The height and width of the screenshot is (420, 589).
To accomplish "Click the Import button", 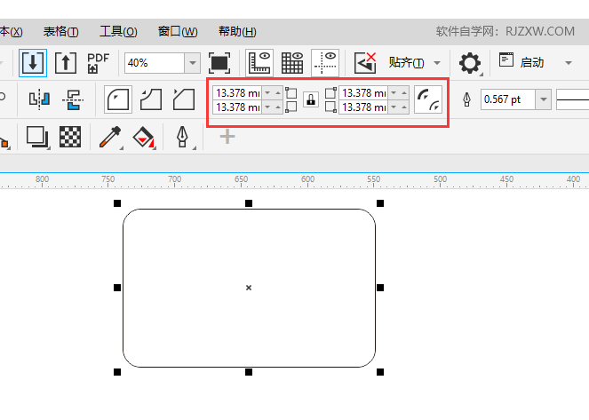I will [33, 63].
